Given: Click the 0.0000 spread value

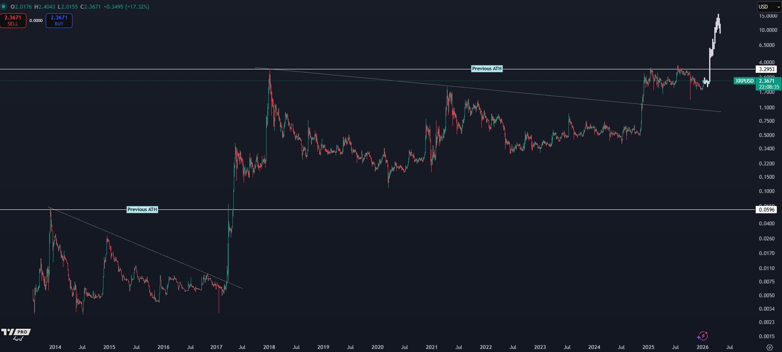Looking at the screenshot, I should click(36, 21).
